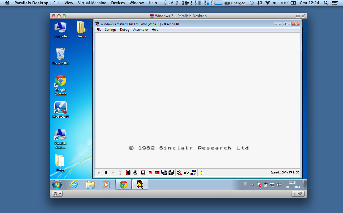Open Spotlight search magnifier

click(326, 3)
